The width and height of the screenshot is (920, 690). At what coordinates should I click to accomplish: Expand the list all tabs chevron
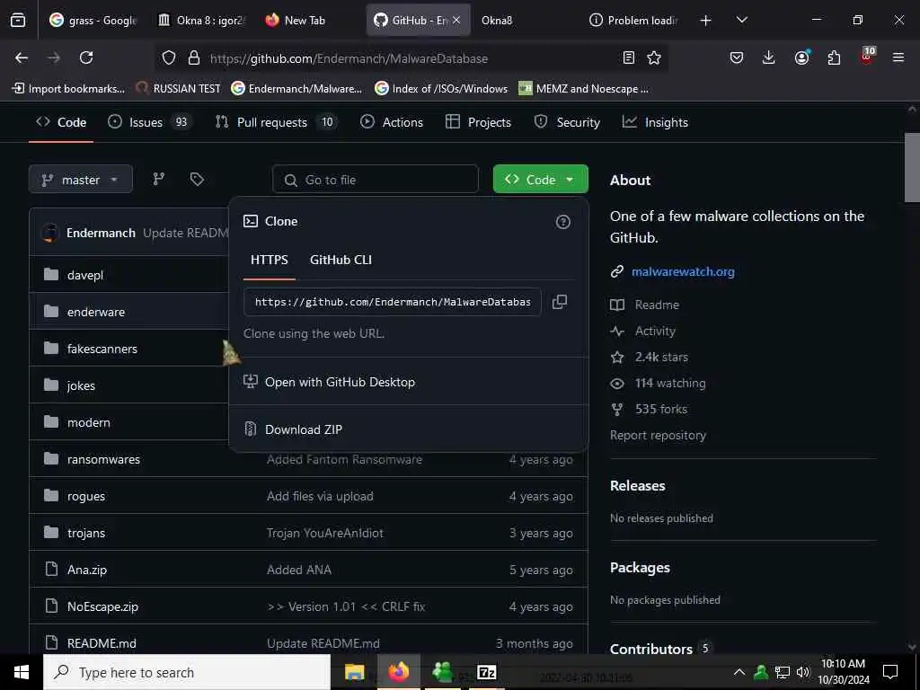coord(741,20)
